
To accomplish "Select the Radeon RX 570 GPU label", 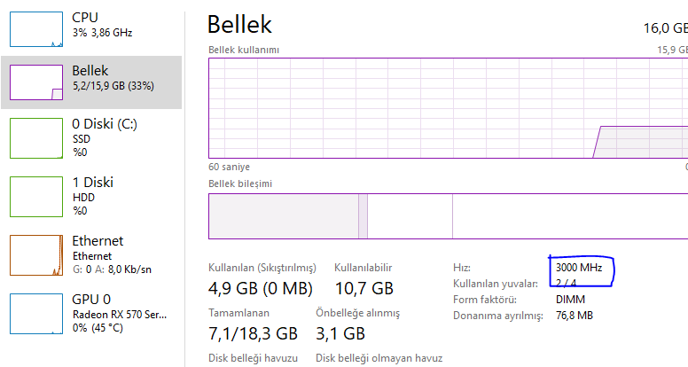I will 119,314.
